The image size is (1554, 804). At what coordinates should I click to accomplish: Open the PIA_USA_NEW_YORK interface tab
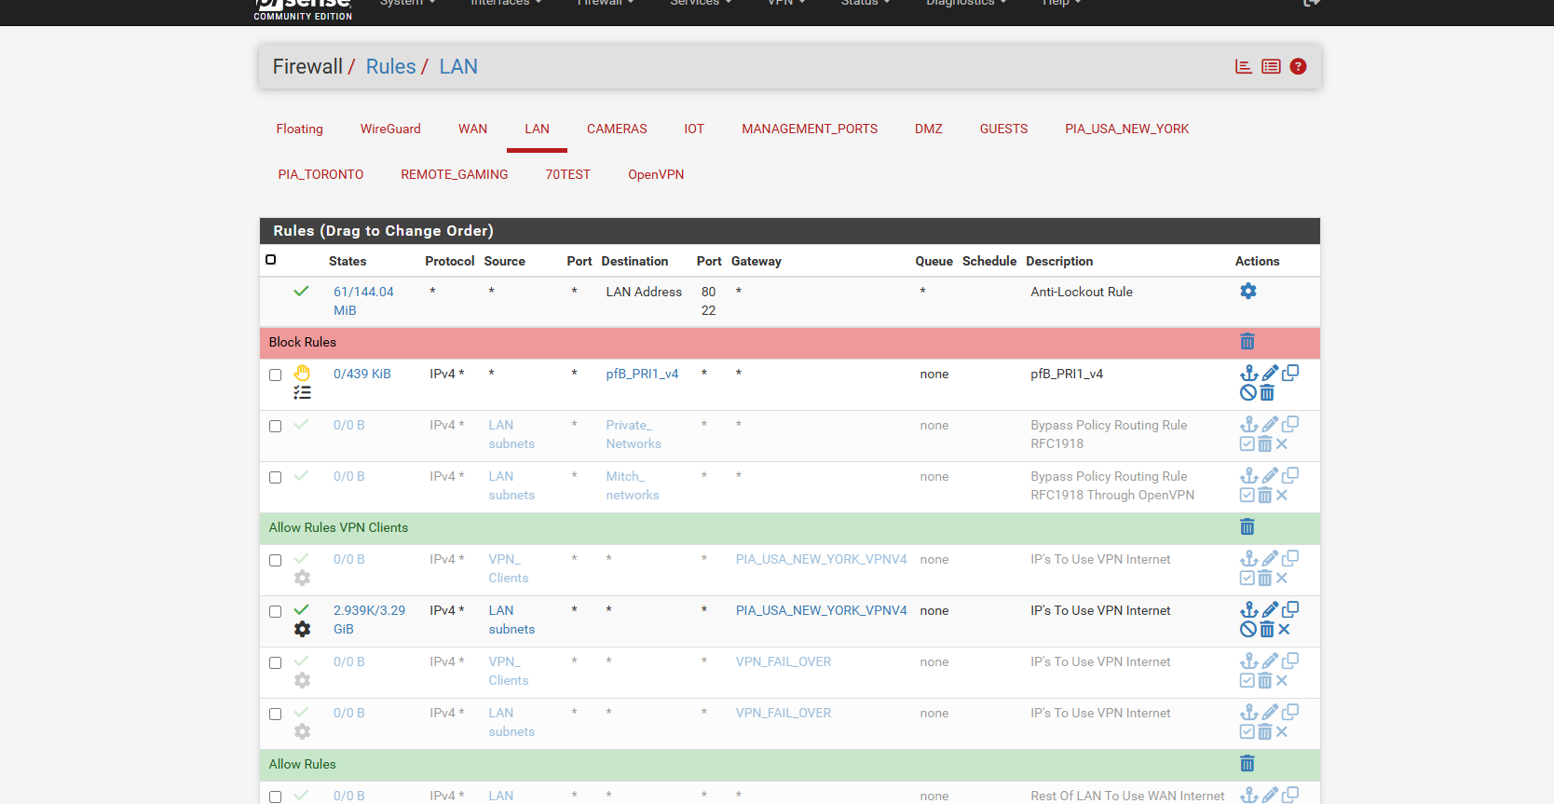point(1126,129)
